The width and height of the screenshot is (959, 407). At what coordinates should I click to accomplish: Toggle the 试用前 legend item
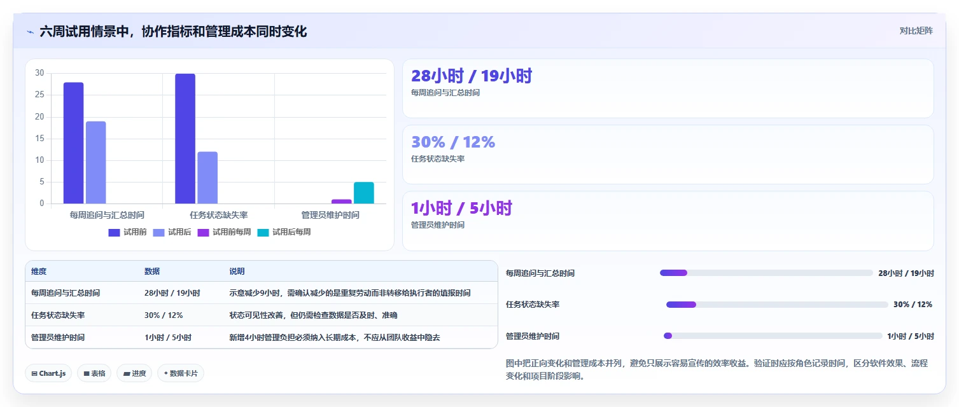[x=127, y=232]
